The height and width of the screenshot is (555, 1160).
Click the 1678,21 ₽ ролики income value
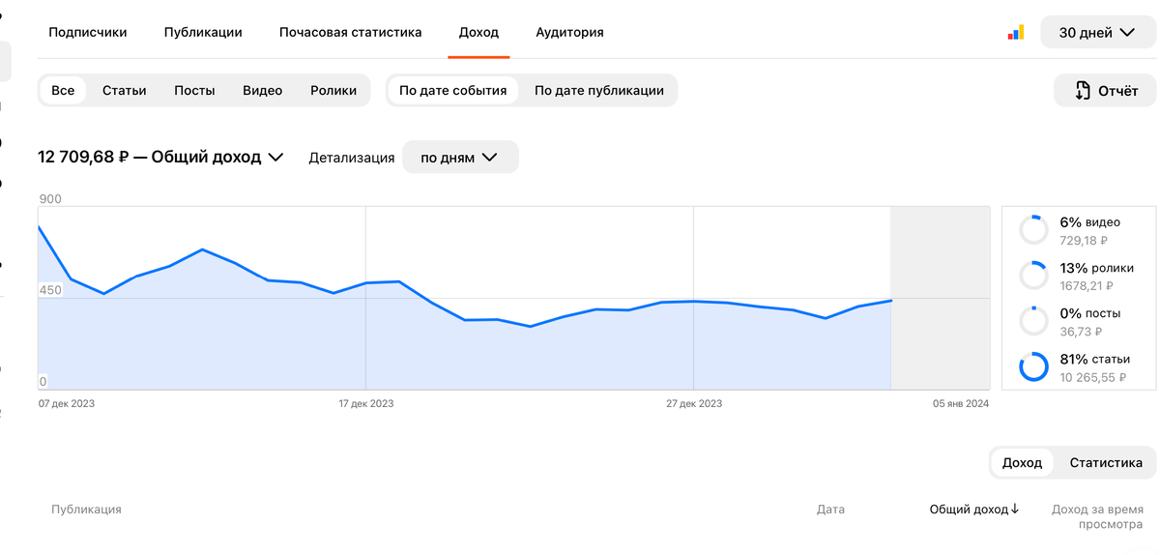click(1087, 285)
